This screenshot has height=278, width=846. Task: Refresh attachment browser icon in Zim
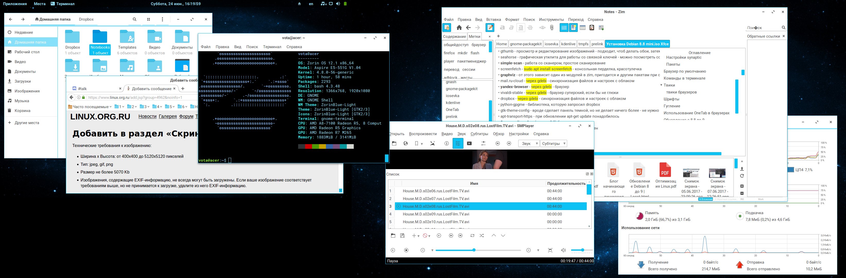click(x=741, y=176)
